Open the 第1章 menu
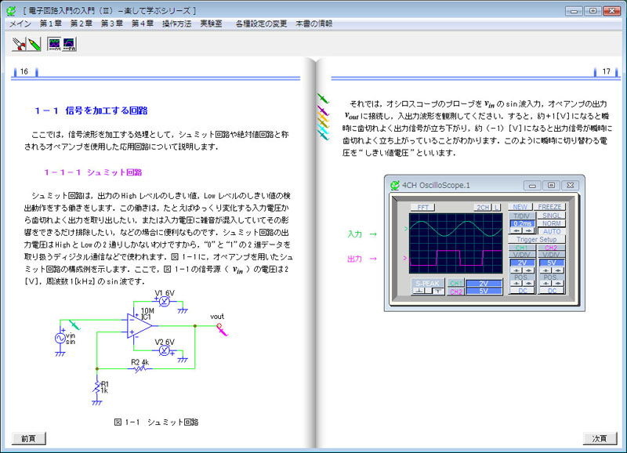Viewport: 627px width, 453px height. tap(50, 24)
